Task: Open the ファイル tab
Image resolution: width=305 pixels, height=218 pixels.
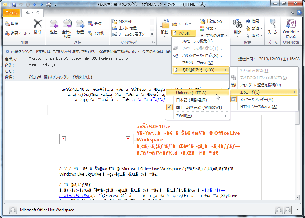Action: tap(11, 13)
